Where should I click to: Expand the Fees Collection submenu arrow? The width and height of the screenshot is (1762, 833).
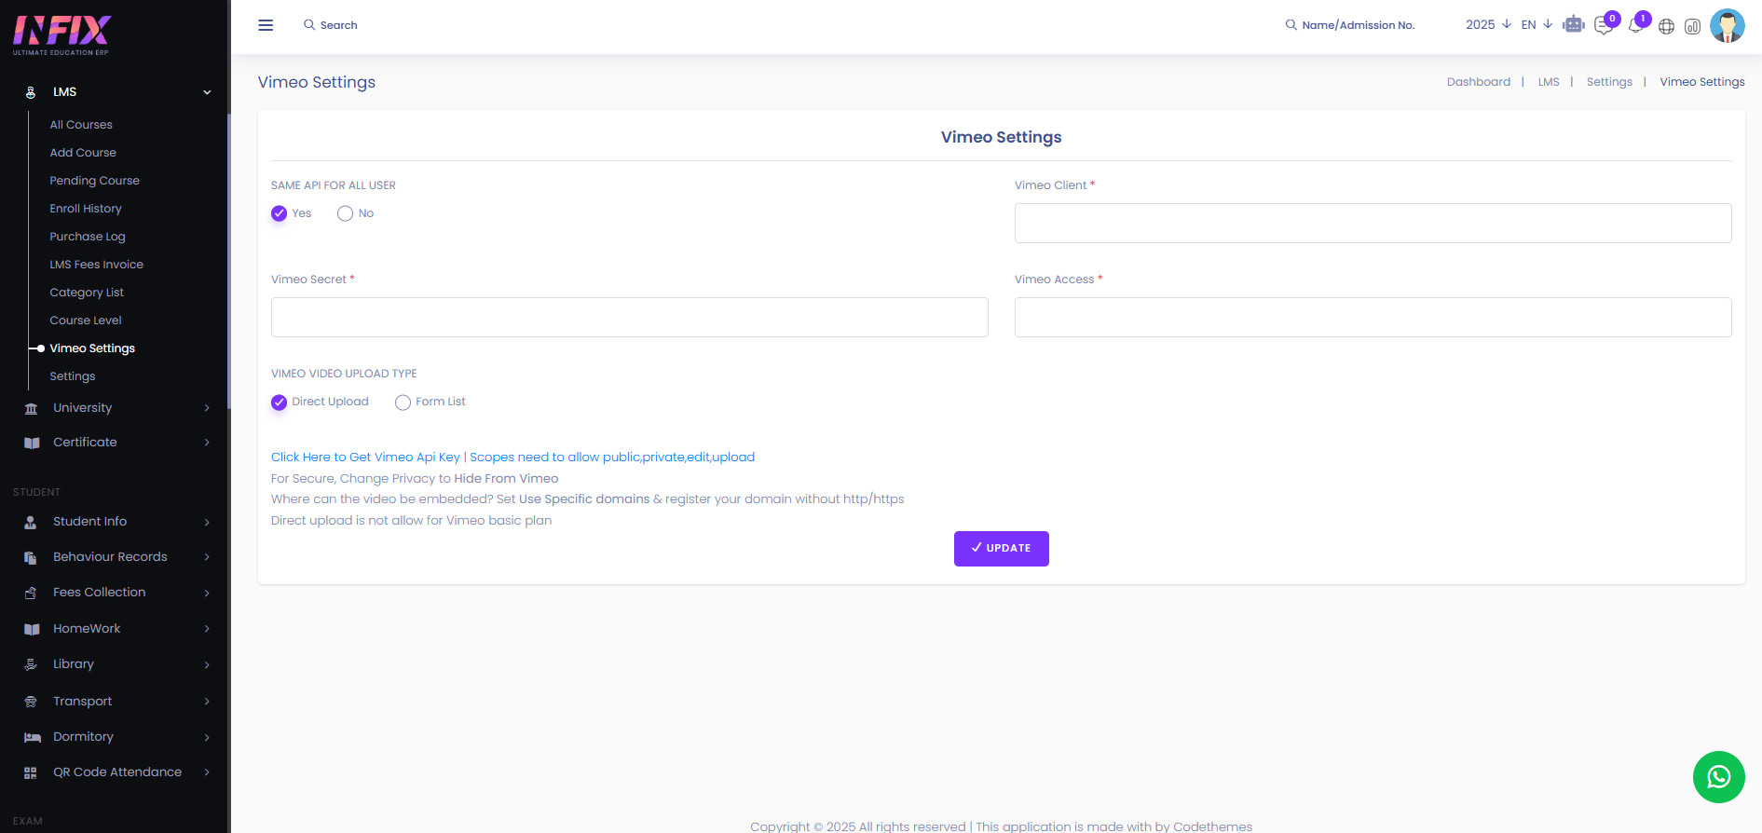207,593
